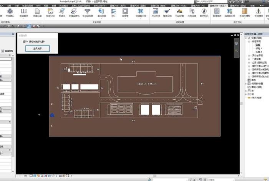This screenshot has height=181, width=269.
Task: Click the 创建构建 tool icon
Action: 37,11
